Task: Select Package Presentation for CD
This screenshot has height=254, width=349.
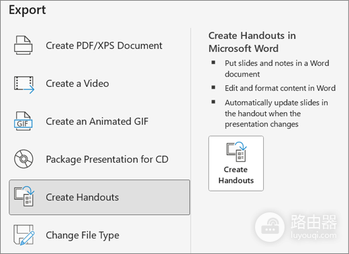Action: pos(99,159)
